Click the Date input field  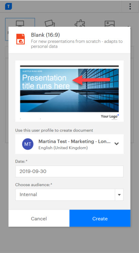pyautogui.click(x=69, y=171)
